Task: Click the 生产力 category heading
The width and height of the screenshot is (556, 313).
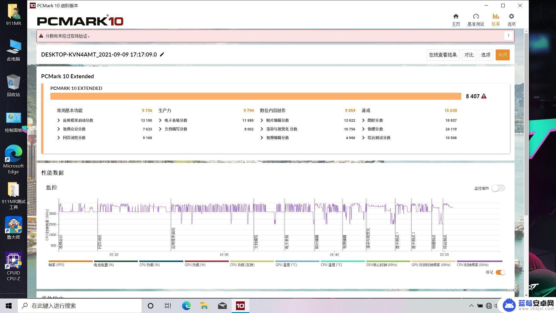Action: 165,110
